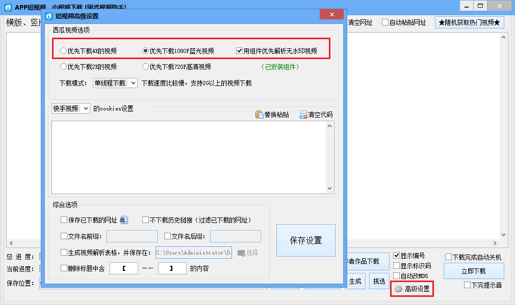This screenshot has width=515, height=305.
Task: Toggle 显示编号 checkbox
Action: pyautogui.click(x=396, y=256)
